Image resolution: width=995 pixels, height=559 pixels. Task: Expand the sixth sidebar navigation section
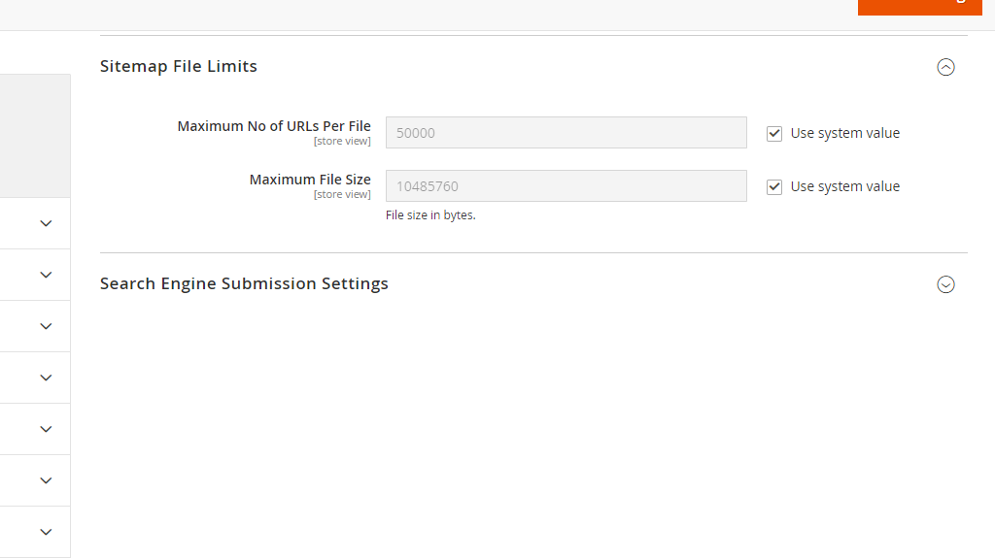(46, 480)
